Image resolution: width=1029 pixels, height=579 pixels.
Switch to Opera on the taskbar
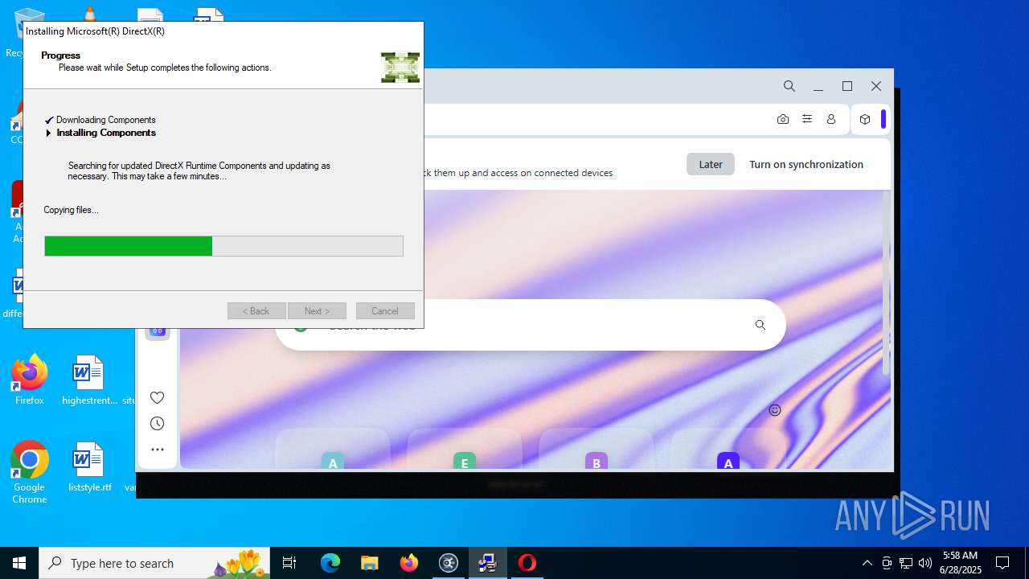tap(527, 563)
